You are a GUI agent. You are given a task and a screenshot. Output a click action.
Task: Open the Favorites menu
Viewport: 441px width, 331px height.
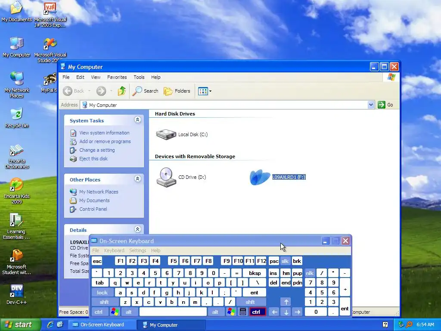point(117,77)
